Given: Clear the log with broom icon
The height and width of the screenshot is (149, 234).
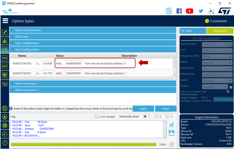Looking at the screenshot, I should (x=172, y=125).
